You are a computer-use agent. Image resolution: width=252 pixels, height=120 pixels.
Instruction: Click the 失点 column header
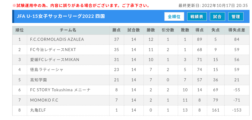(x=216, y=30)
